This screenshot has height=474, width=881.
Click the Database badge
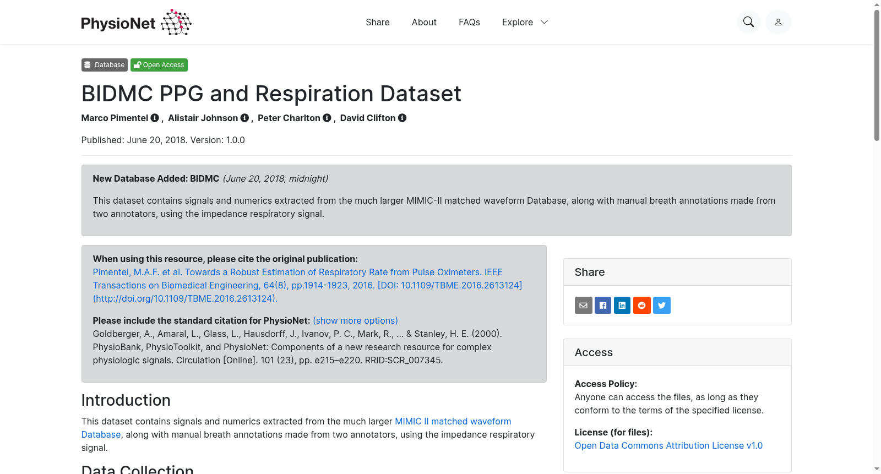pyautogui.click(x=105, y=65)
